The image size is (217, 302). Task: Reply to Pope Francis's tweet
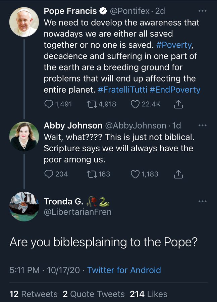pyautogui.click(x=49, y=104)
